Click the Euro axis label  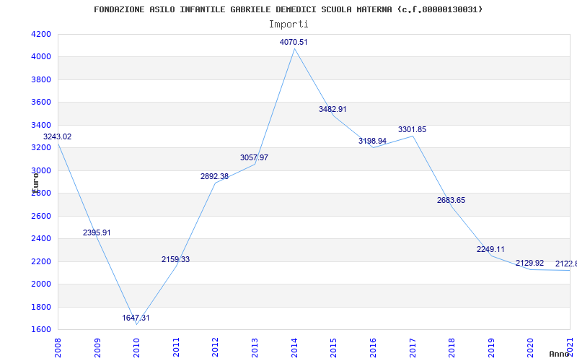tap(35, 182)
